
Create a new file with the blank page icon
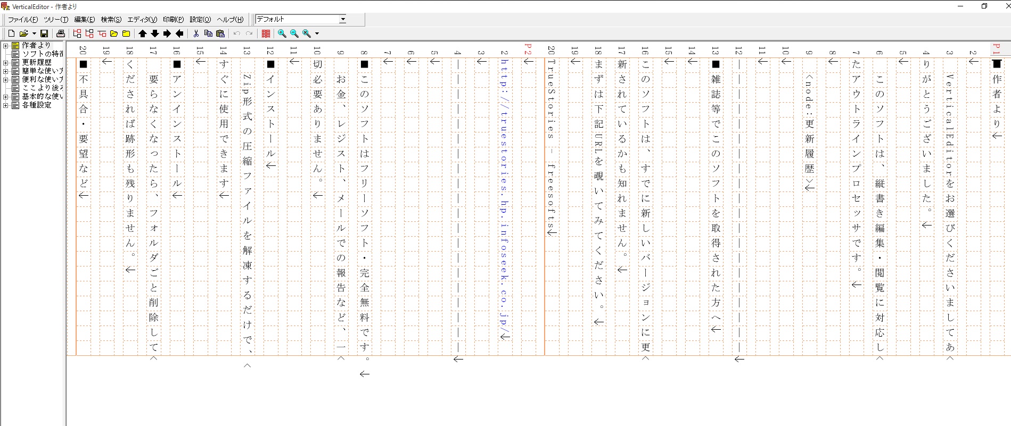coord(11,34)
